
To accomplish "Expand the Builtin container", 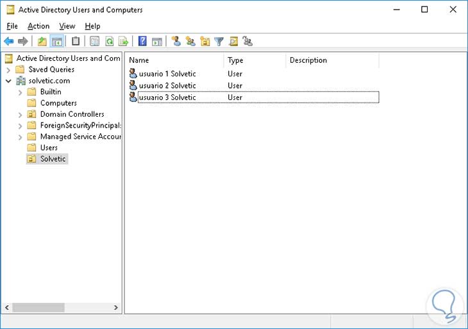I will point(20,92).
